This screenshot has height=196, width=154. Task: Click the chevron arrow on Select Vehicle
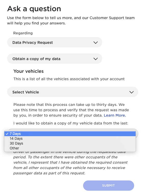[x=132, y=92]
